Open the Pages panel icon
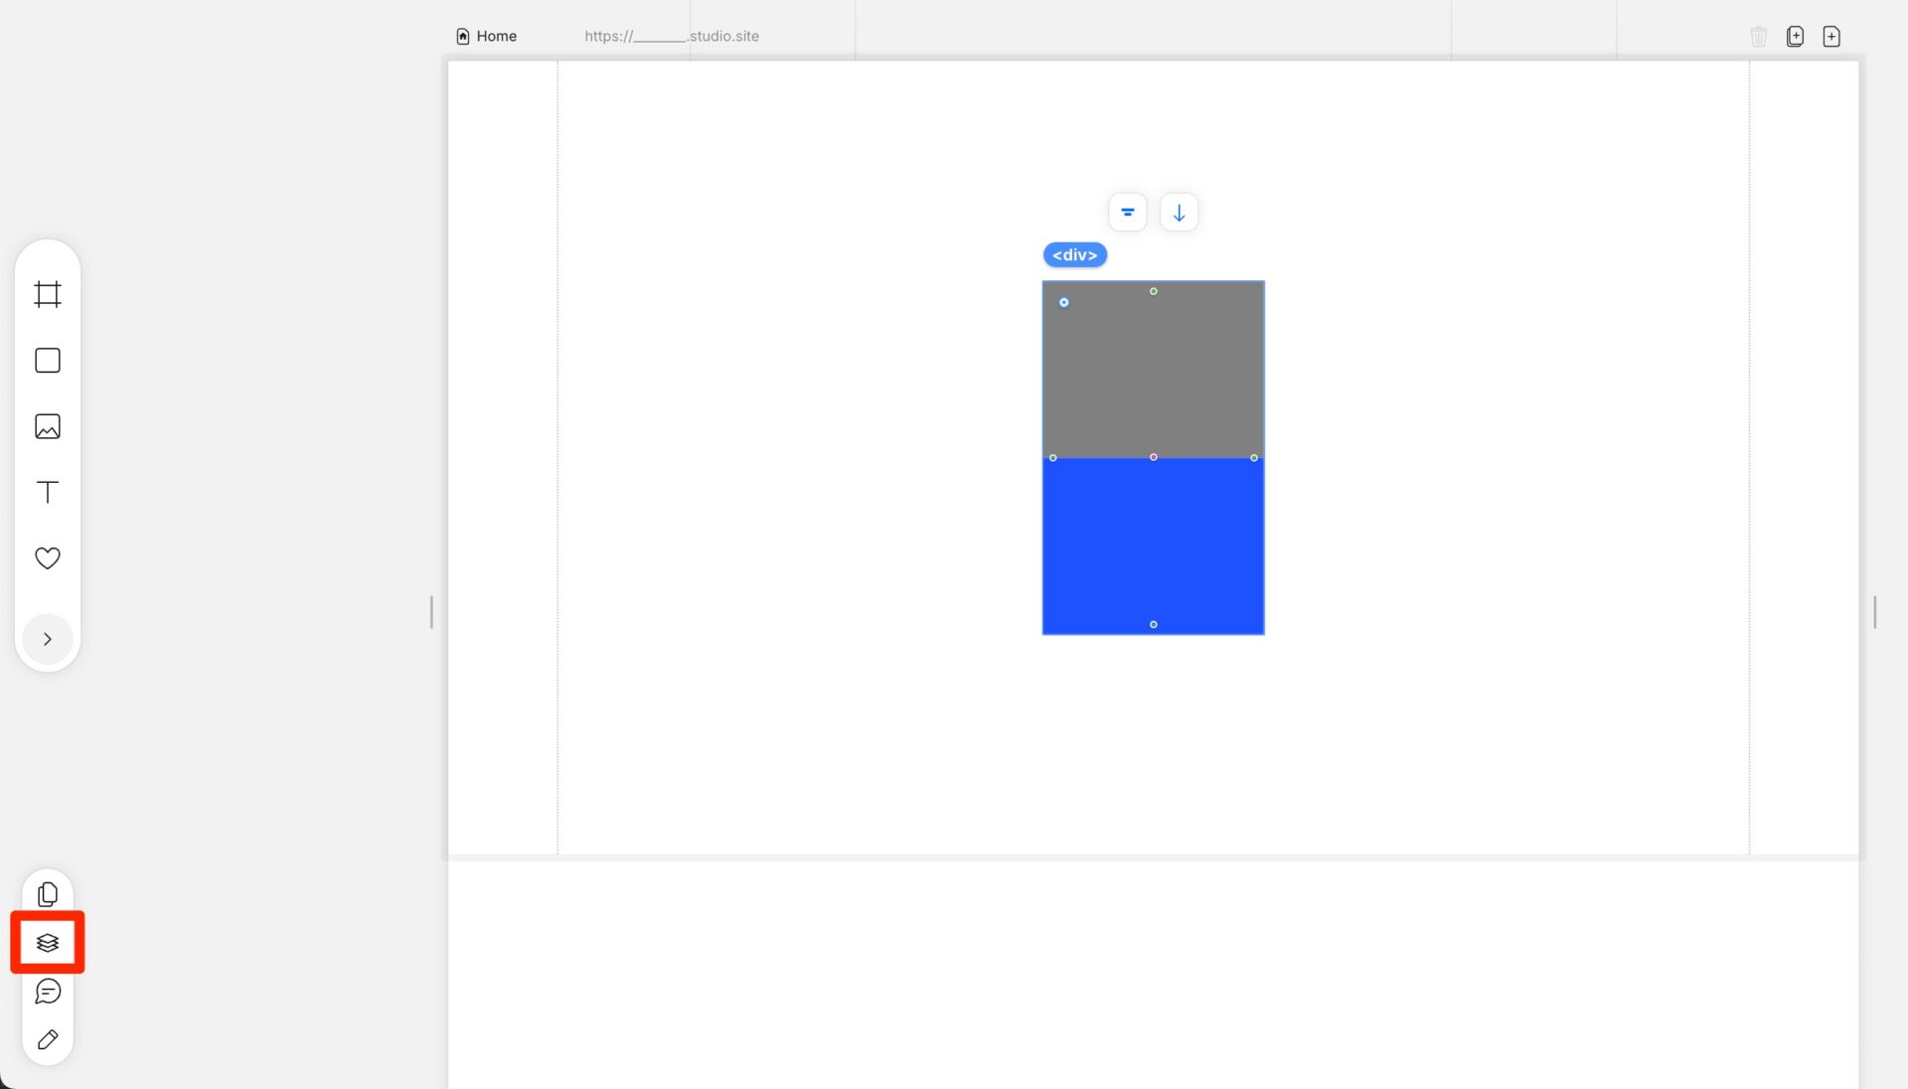This screenshot has height=1089, width=1908. 48,894
